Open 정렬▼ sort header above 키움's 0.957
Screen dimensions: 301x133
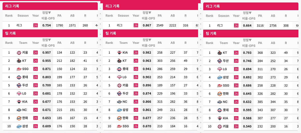click(x=47, y=40)
